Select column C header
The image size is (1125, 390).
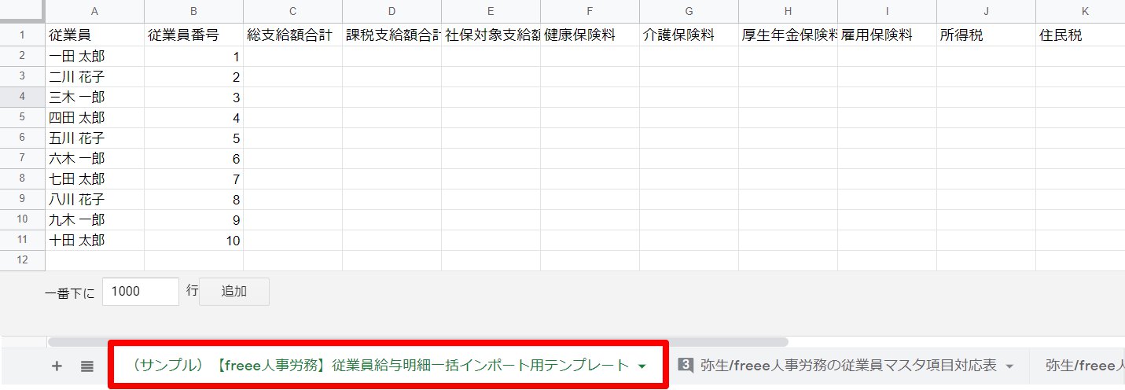pos(292,11)
